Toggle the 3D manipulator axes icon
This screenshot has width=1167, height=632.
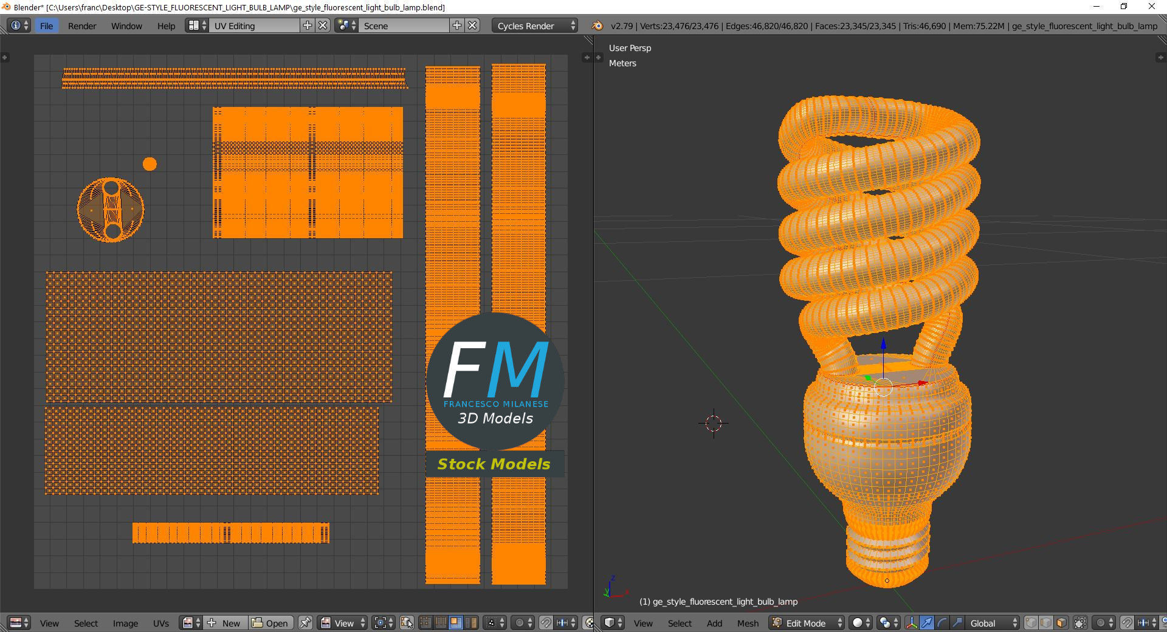click(x=912, y=623)
